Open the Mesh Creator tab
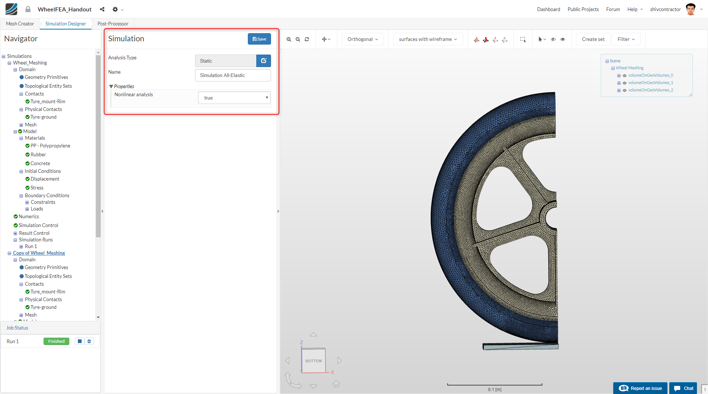The height and width of the screenshot is (394, 708). 20,24
